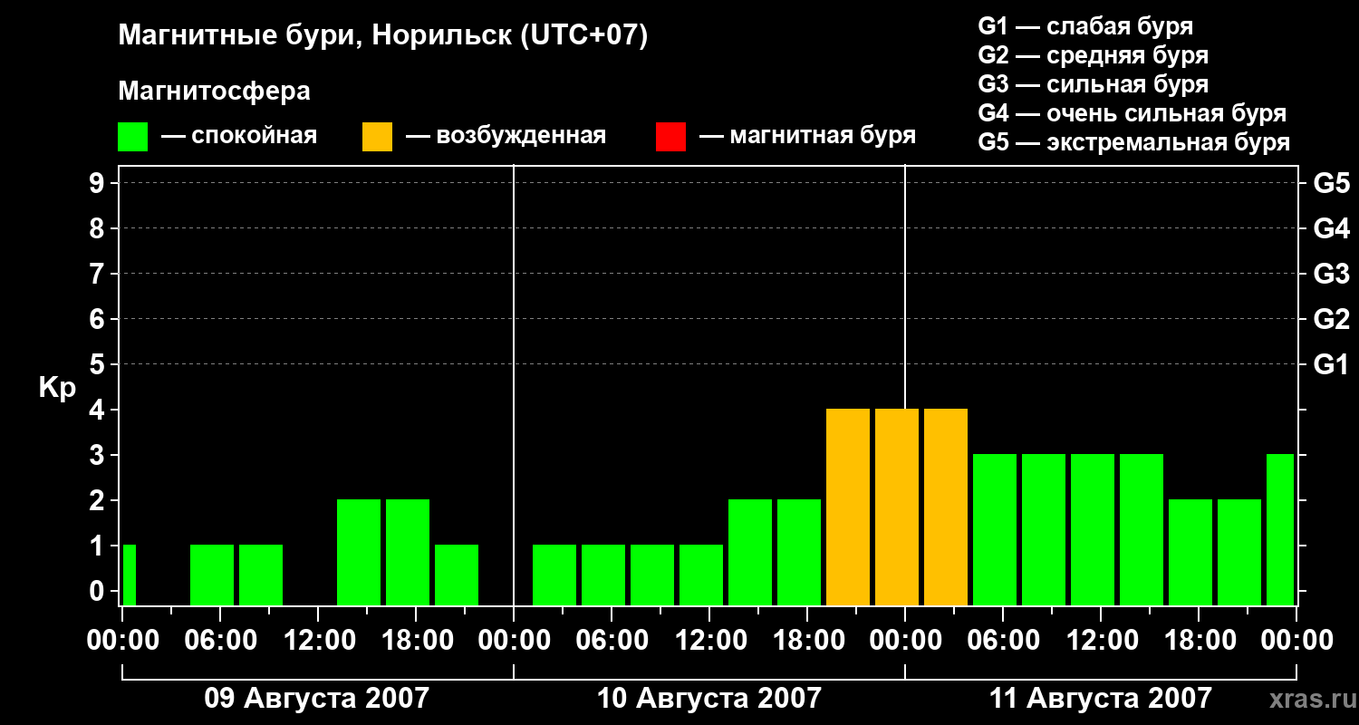Click the G2 label on right axis
The image size is (1359, 725).
[x=1331, y=319]
